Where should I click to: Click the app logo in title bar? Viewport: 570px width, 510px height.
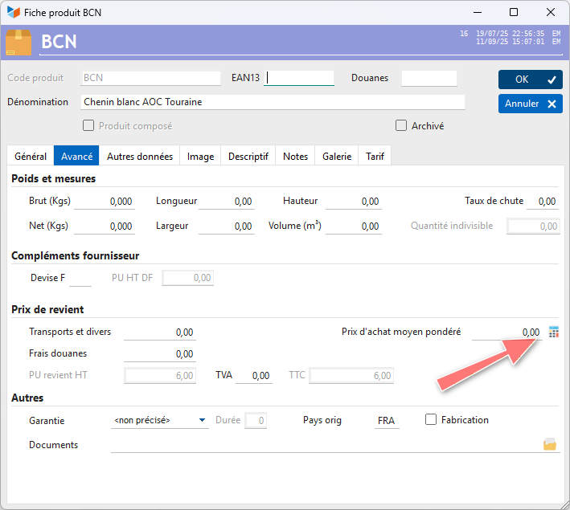[14, 12]
